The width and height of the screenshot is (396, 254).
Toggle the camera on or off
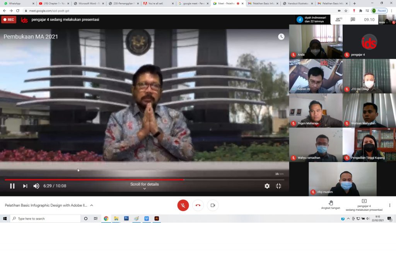pyautogui.click(x=212, y=205)
